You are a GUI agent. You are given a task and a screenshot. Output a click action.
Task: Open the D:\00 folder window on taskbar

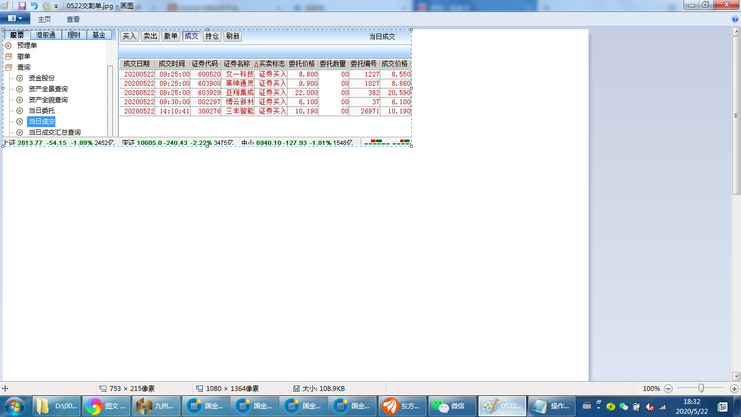click(x=58, y=406)
